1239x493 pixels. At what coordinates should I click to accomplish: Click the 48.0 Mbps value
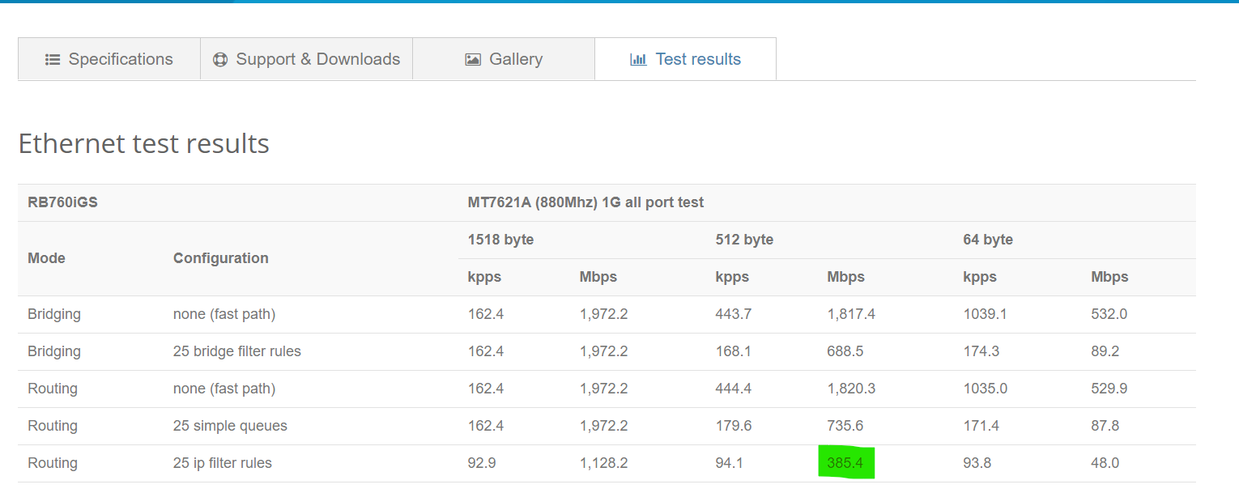(x=1105, y=463)
